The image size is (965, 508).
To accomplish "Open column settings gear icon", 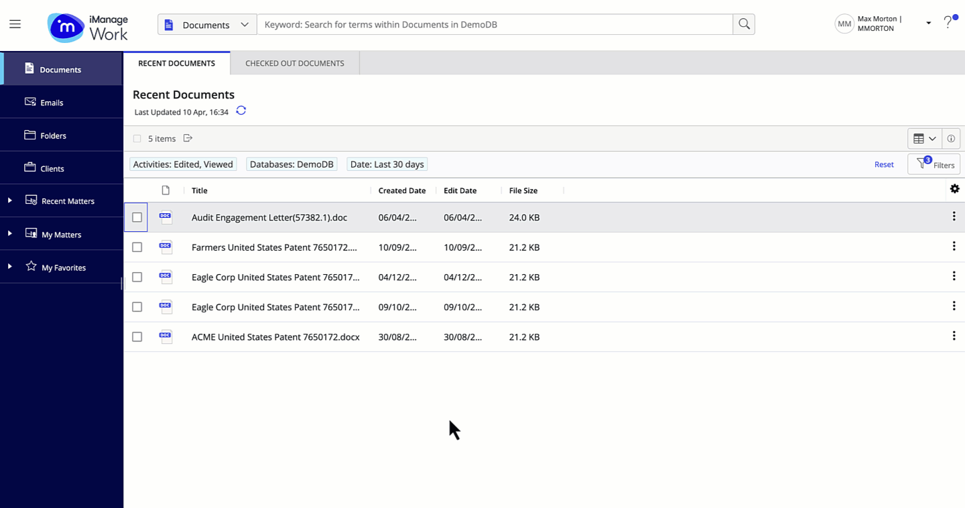I will tap(954, 189).
